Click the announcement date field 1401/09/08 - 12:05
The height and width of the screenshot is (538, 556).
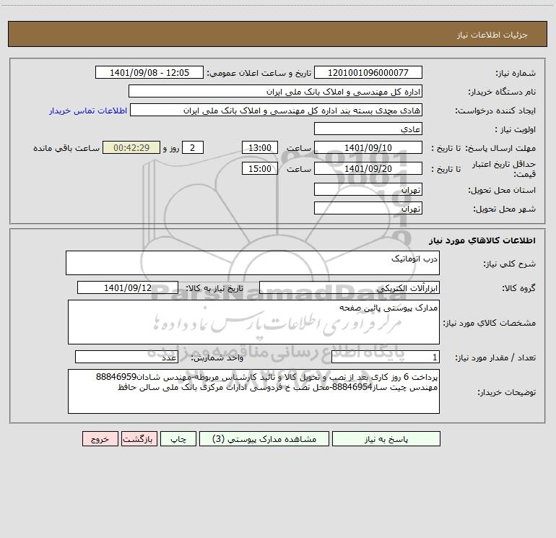[x=149, y=72]
